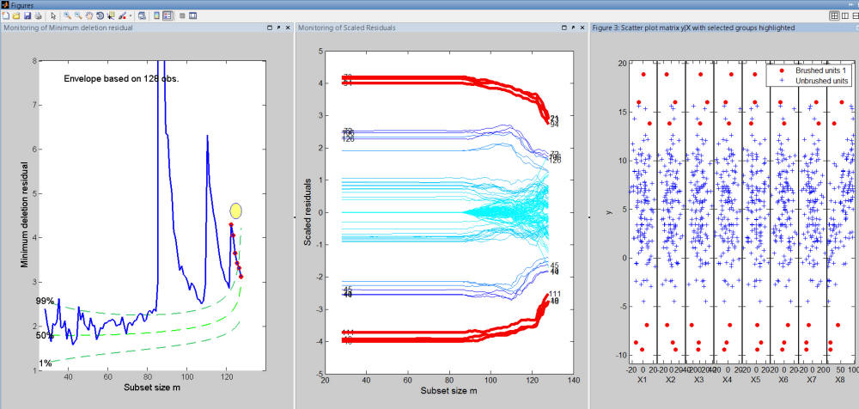Screen dimensions: 859x409
Task: Undock the Monitoring of Scaled Residuals panel
Action: [572, 28]
